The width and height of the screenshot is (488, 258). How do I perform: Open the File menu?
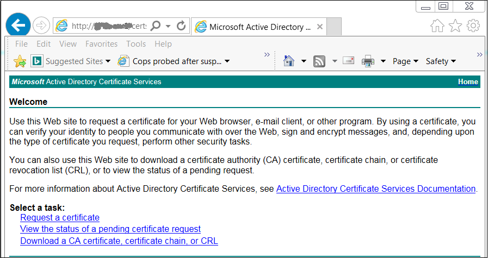(21, 44)
